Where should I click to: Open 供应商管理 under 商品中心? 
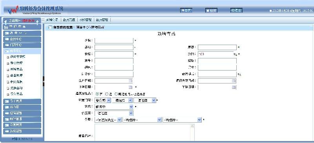click(x=18, y=57)
